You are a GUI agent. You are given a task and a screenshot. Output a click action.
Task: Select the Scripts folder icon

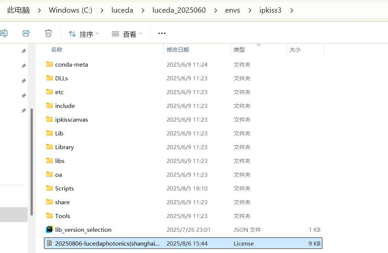tap(50, 188)
